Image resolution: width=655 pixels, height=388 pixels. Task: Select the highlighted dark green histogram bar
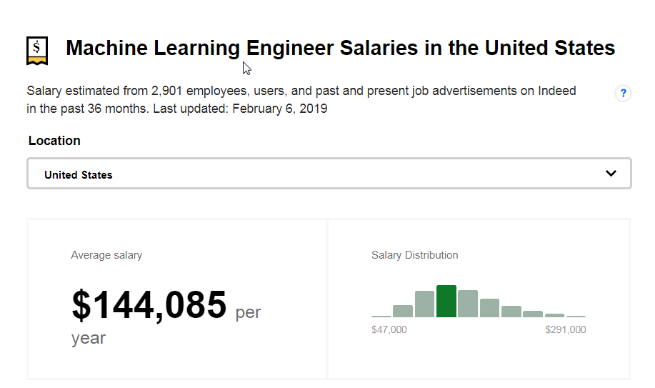click(446, 301)
